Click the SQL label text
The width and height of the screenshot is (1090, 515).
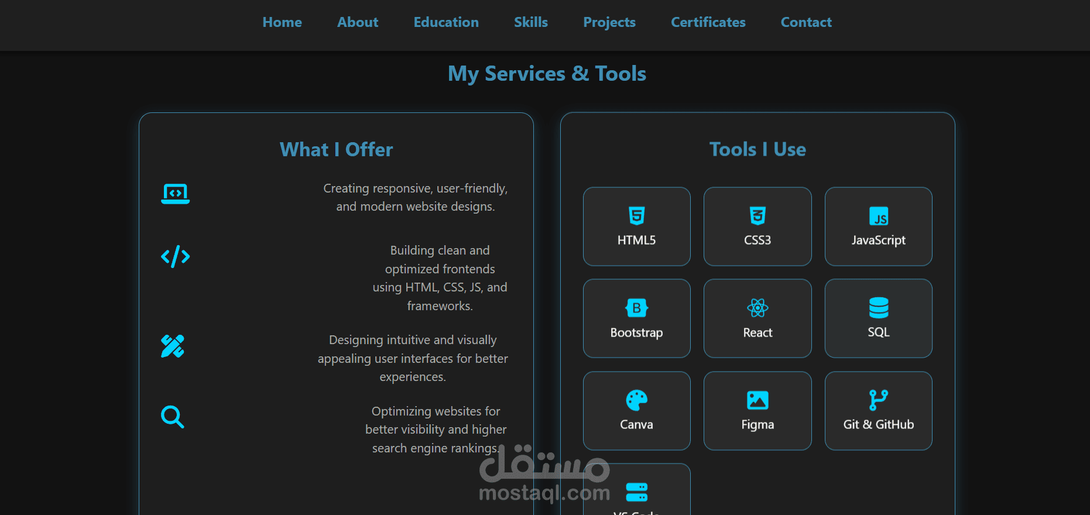pos(879,332)
